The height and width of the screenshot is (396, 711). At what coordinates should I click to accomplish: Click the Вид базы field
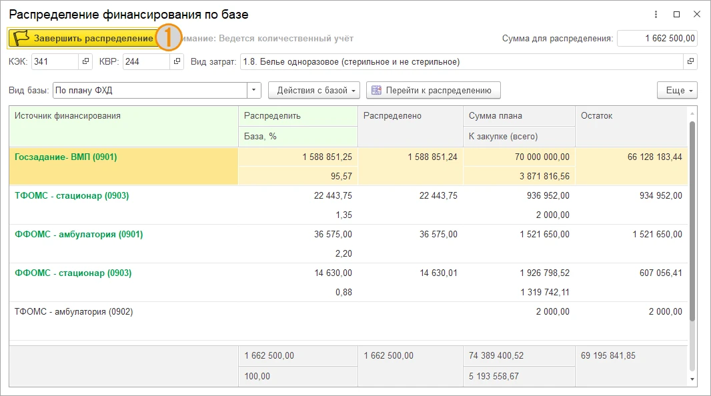pos(150,90)
